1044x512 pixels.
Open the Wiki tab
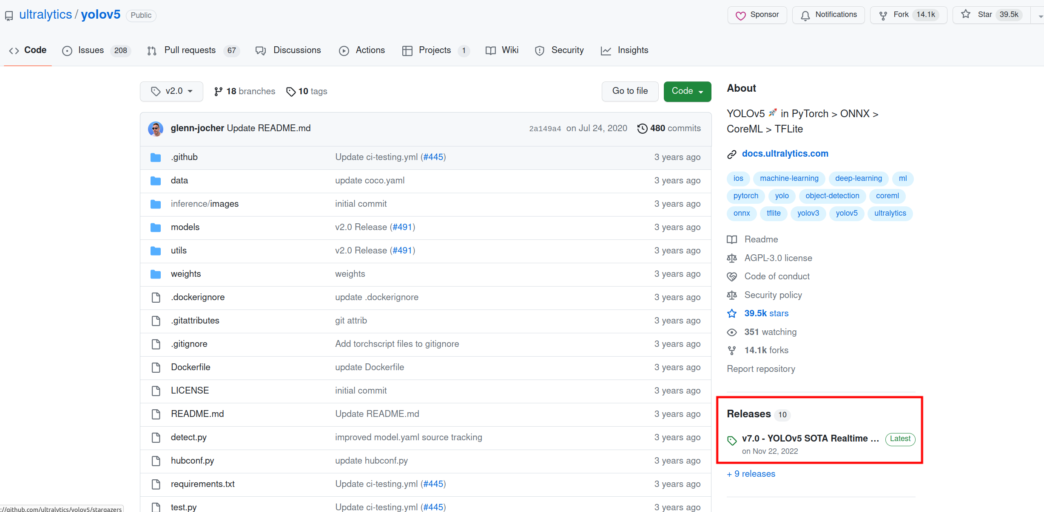pyautogui.click(x=502, y=51)
